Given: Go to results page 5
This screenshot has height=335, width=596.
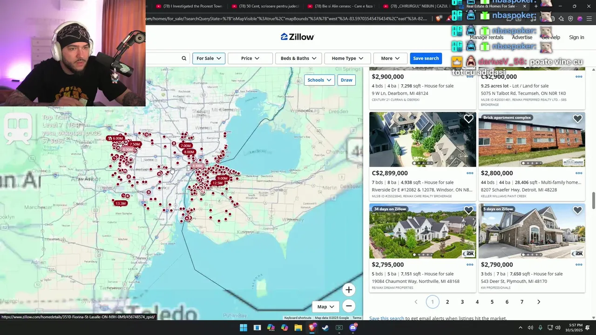Looking at the screenshot, I should tap(492, 302).
